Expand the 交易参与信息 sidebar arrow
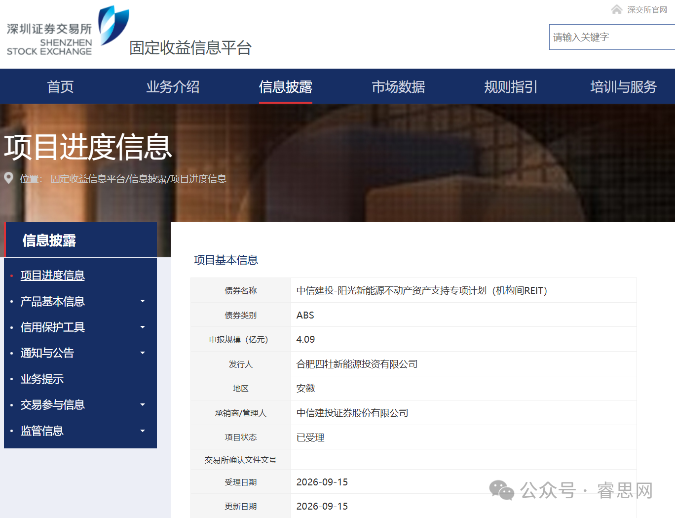Screen dimensions: 675x518 click(143, 404)
